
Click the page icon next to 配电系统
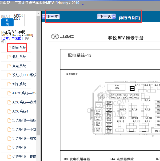9,48
